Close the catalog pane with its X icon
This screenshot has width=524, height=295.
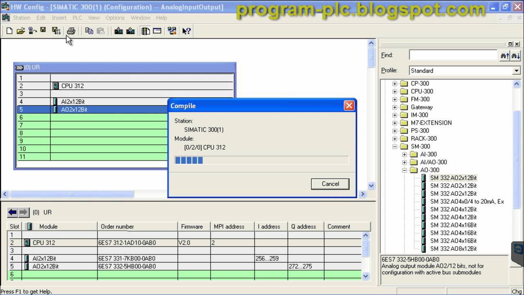[x=517, y=44]
